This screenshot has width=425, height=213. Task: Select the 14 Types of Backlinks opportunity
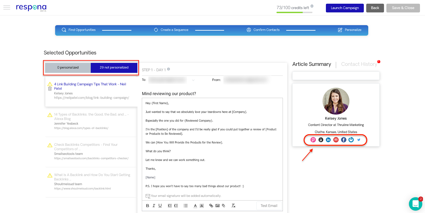coord(91,117)
